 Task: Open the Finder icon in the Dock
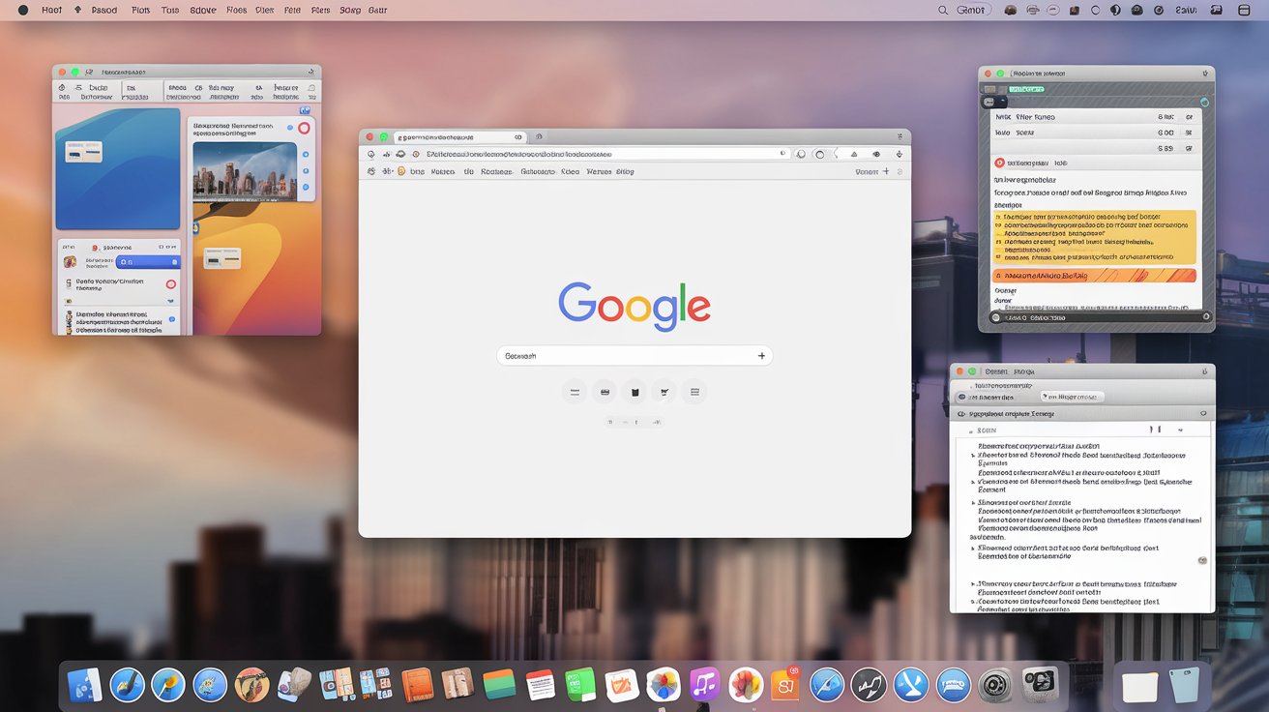[86, 685]
